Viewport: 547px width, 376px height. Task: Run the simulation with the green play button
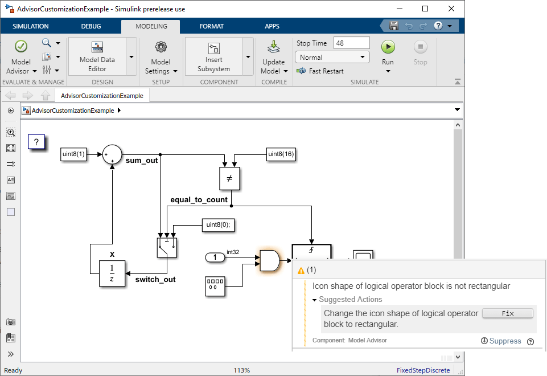388,47
